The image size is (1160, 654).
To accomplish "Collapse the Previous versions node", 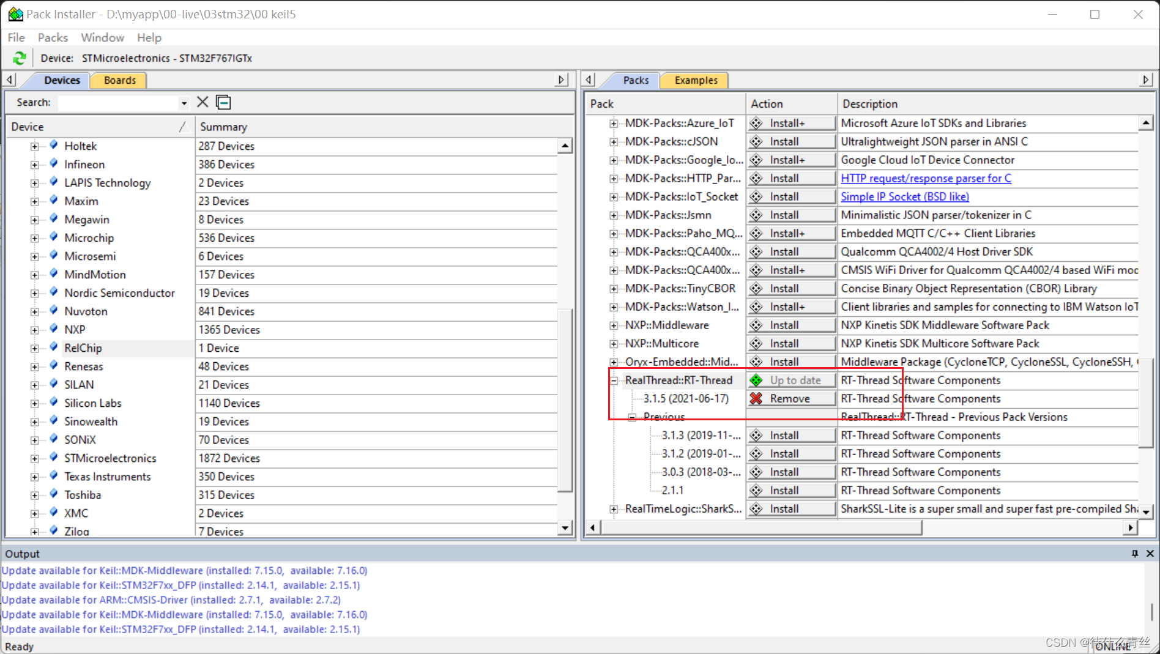I will [x=632, y=417].
